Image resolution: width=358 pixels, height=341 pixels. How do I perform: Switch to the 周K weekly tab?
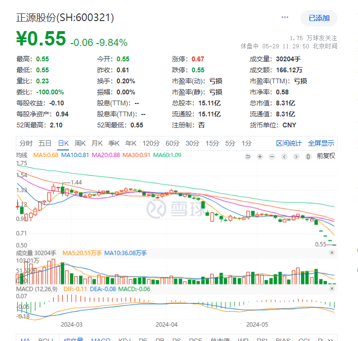pos(80,143)
